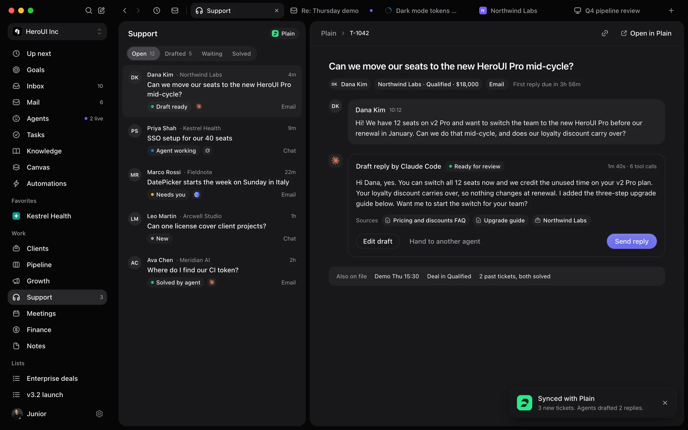Open the Re: Thursday demo tab

tap(332, 10)
